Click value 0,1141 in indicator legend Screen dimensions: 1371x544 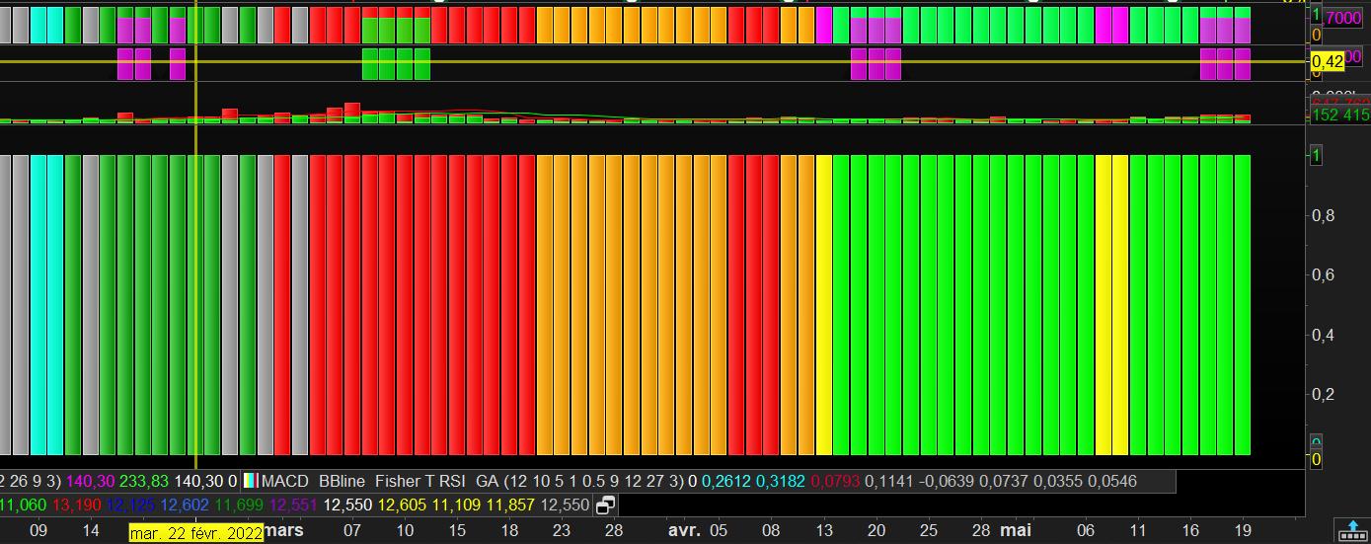pos(888,482)
